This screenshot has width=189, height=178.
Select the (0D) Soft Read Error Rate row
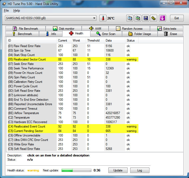73,91
